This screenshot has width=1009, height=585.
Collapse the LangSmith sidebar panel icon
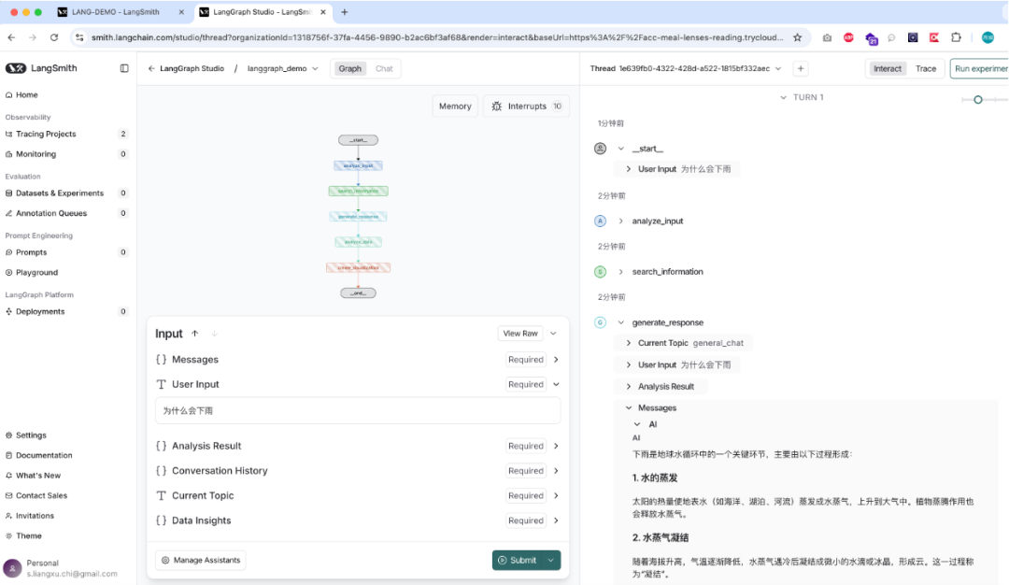point(124,68)
